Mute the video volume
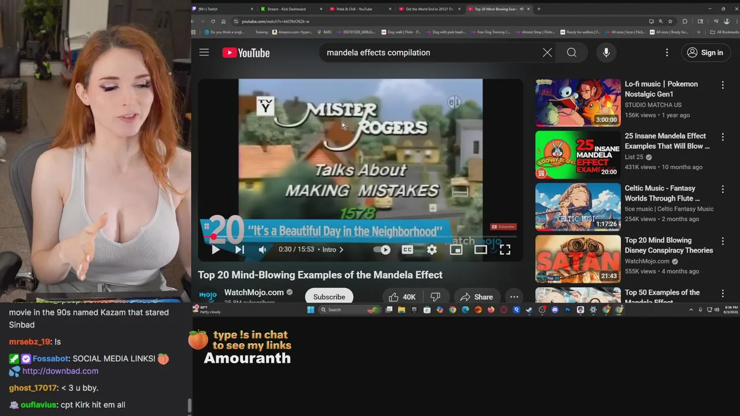The image size is (740, 416). (262, 250)
